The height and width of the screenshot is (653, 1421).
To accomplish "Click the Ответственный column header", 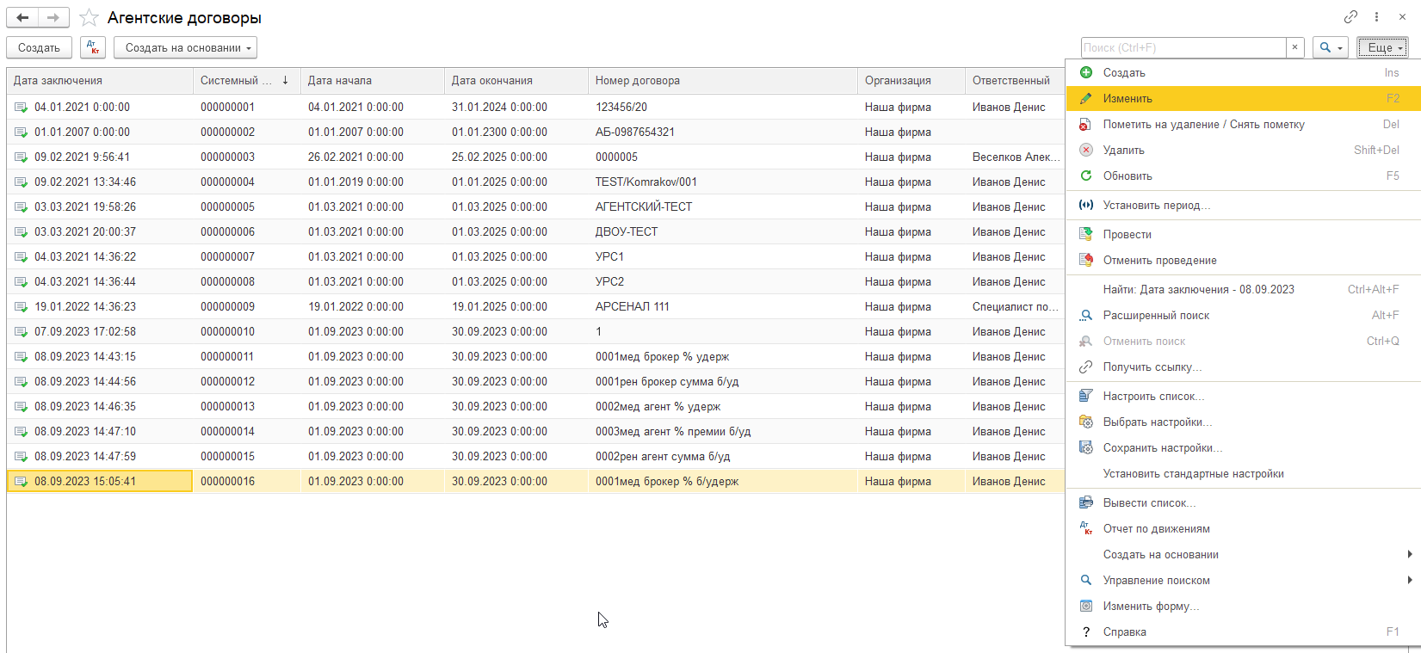I will point(1015,80).
